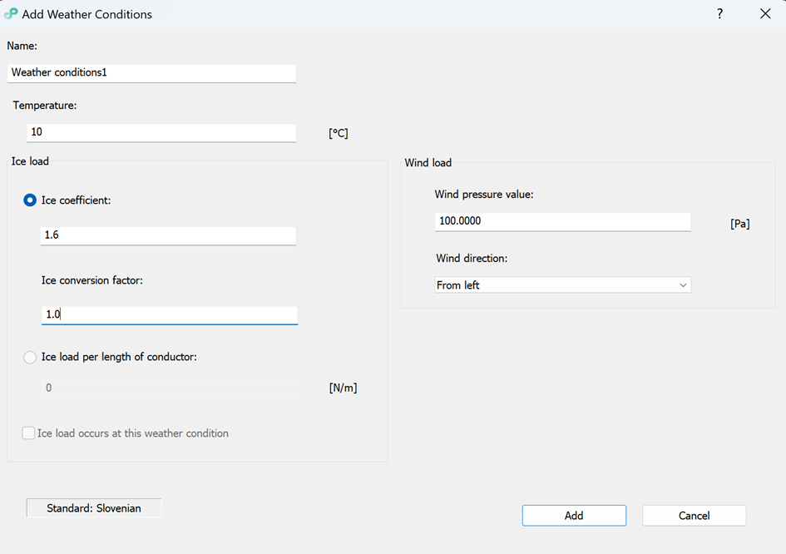This screenshot has height=554, width=786.
Task: Close the Add Weather Conditions dialog
Action: [x=765, y=14]
